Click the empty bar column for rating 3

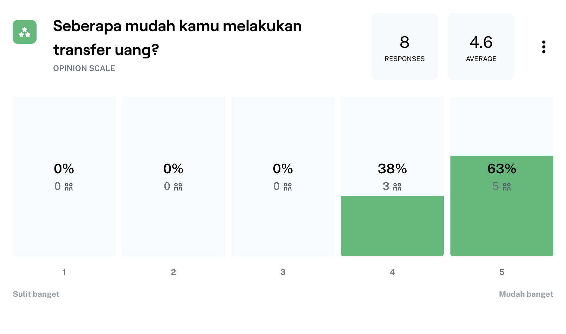point(283,177)
